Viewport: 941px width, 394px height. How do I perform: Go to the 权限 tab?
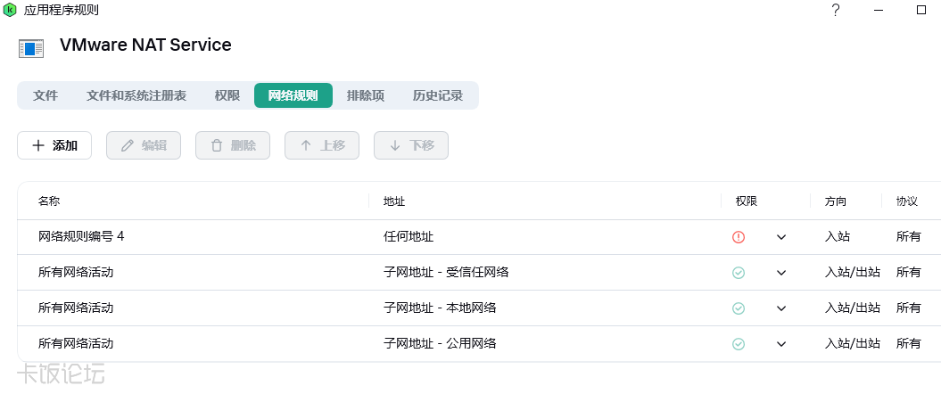227,95
